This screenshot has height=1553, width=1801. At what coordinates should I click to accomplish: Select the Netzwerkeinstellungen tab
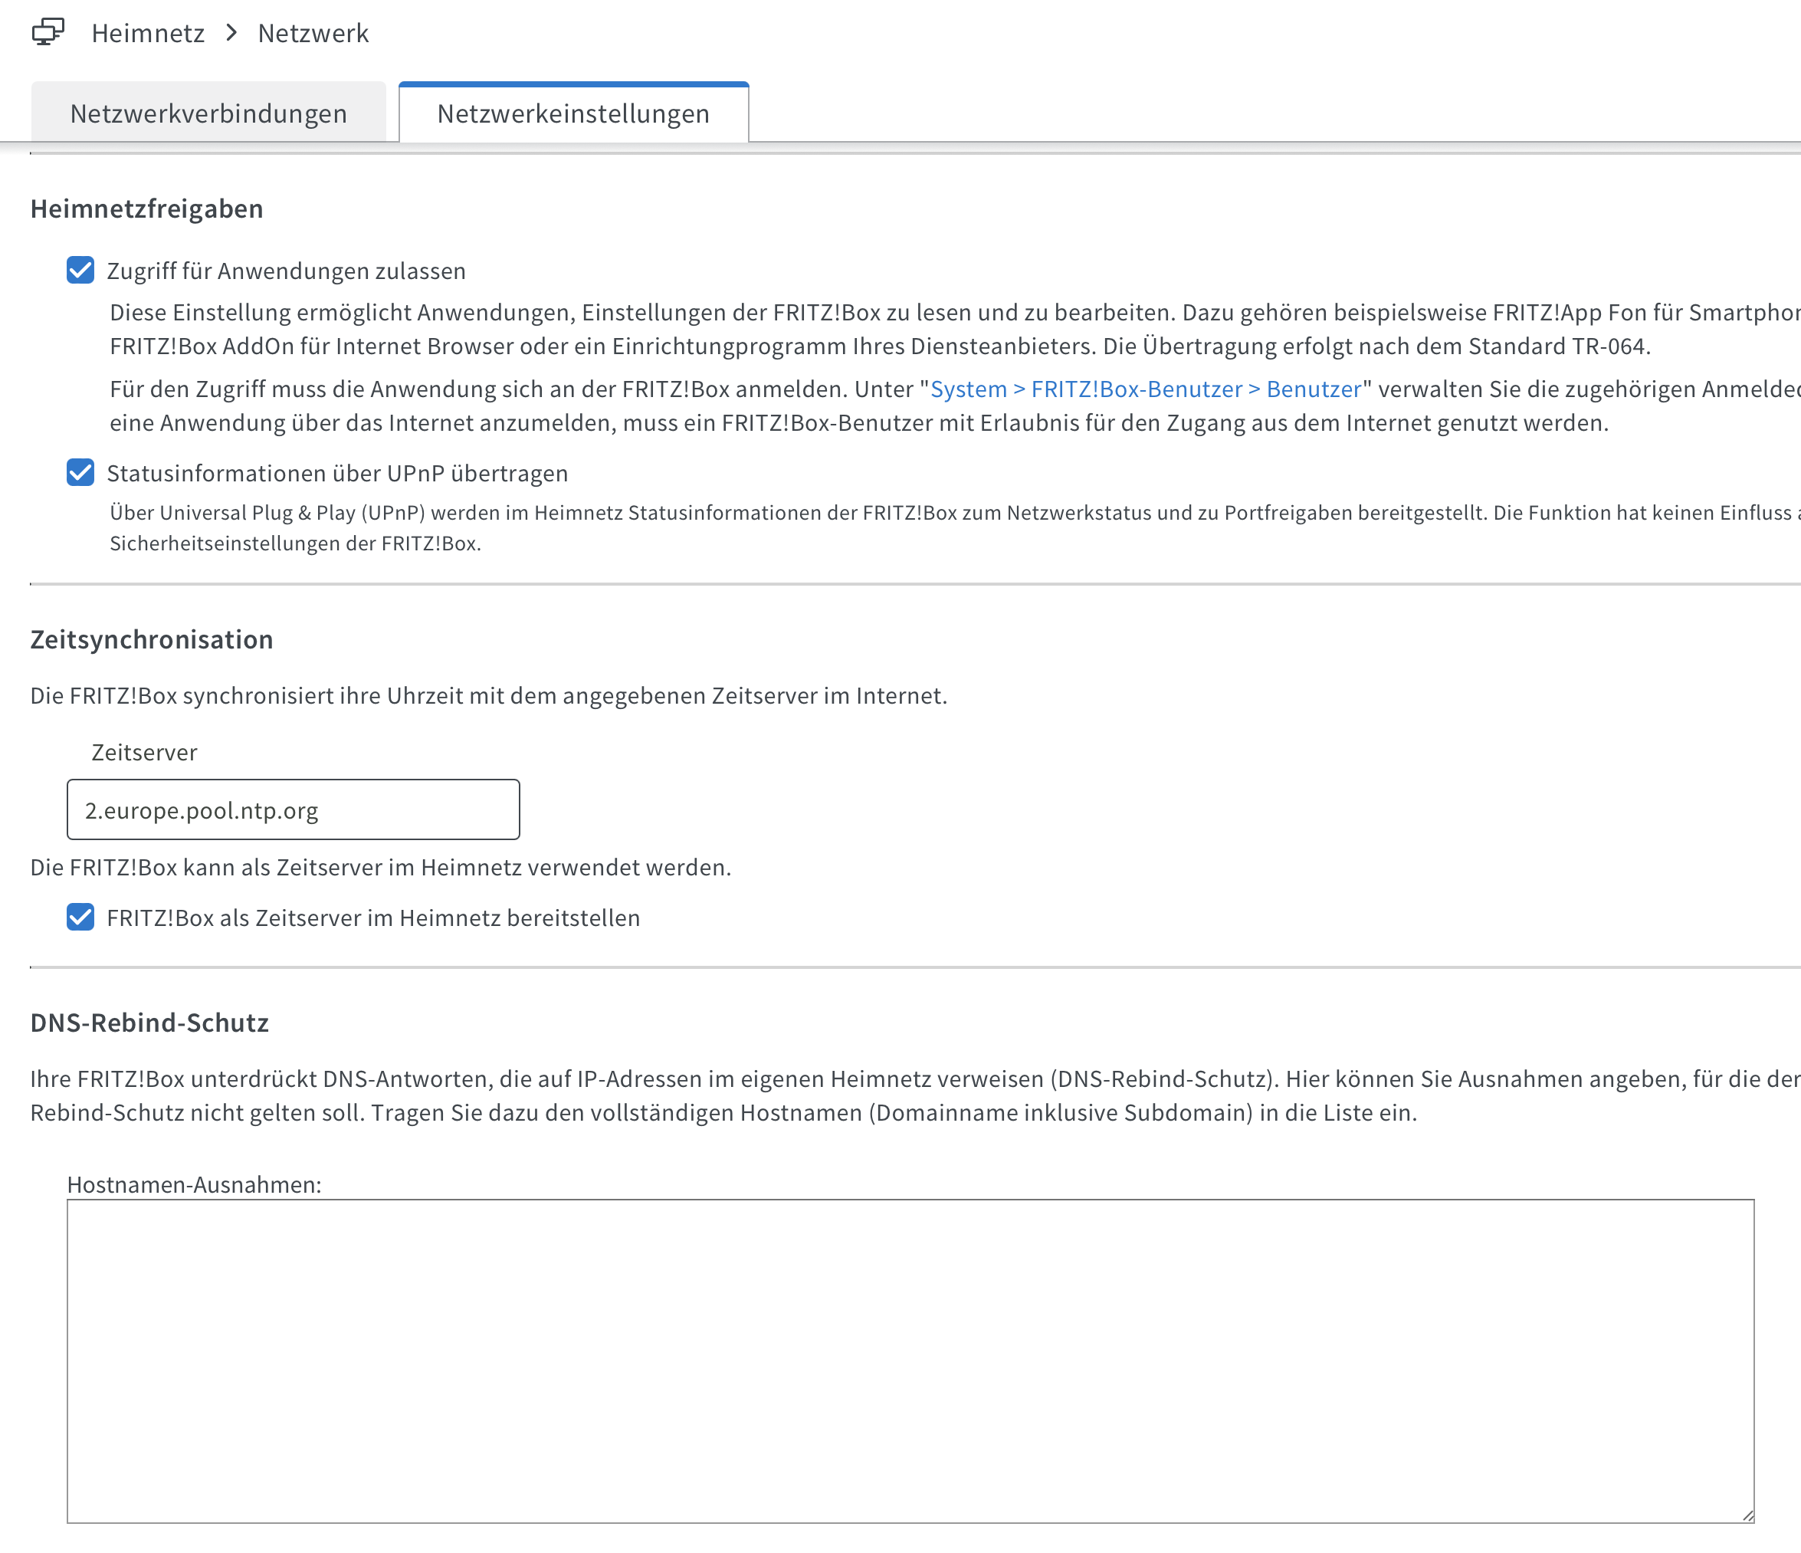tap(574, 113)
